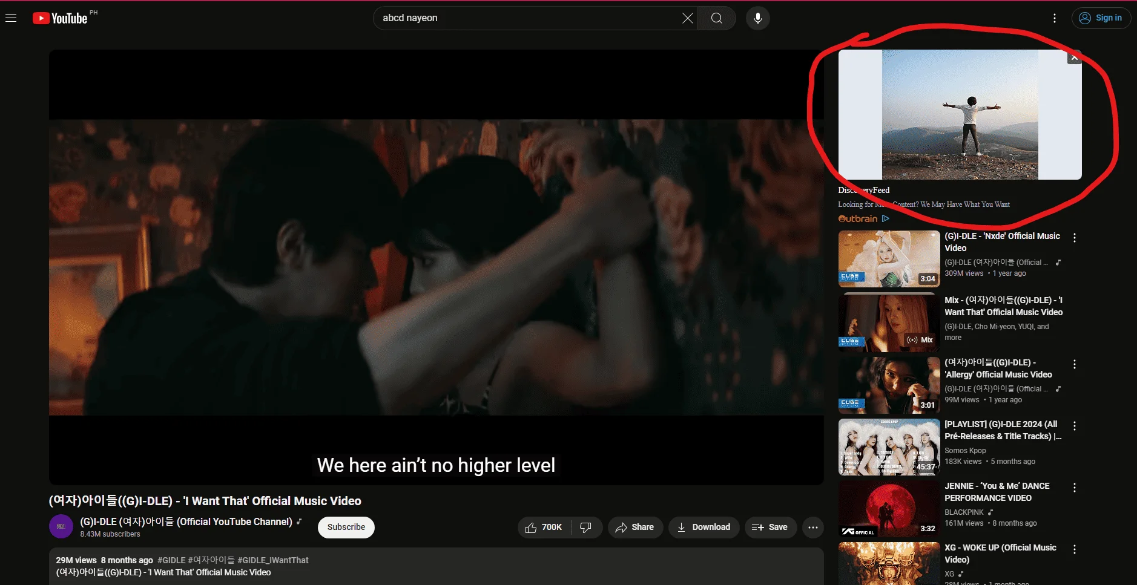The width and height of the screenshot is (1137, 585).
Task: Open options for 'Allergy' video
Action: click(1075, 364)
